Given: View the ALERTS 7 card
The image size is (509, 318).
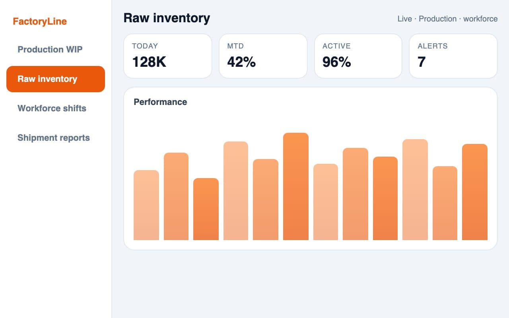Looking at the screenshot, I should tap(453, 56).
